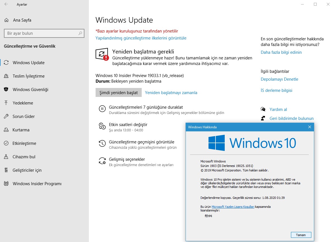Open Sorun Gider page
Image resolution: width=334 pixels, height=242 pixels.
pyautogui.click(x=44, y=116)
